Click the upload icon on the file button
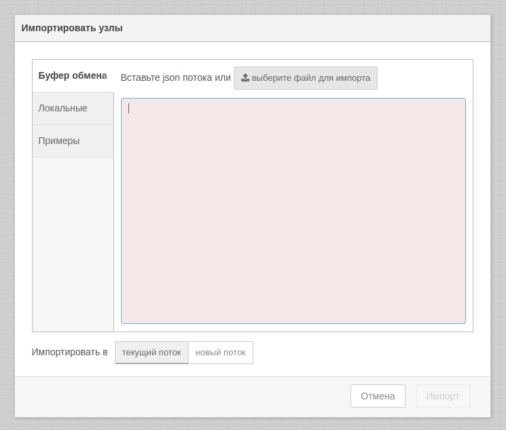The height and width of the screenshot is (430, 506). coord(245,77)
